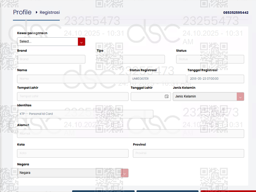This screenshot has width=256, height=192.
Task: Click the Provinsi input field
Action: pyautogui.click(x=188, y=153)
